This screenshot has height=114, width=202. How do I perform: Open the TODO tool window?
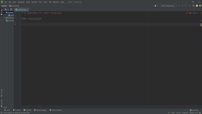pos(7,110)
